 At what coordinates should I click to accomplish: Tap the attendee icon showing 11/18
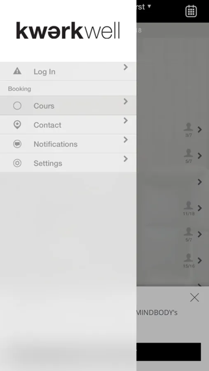188,208
